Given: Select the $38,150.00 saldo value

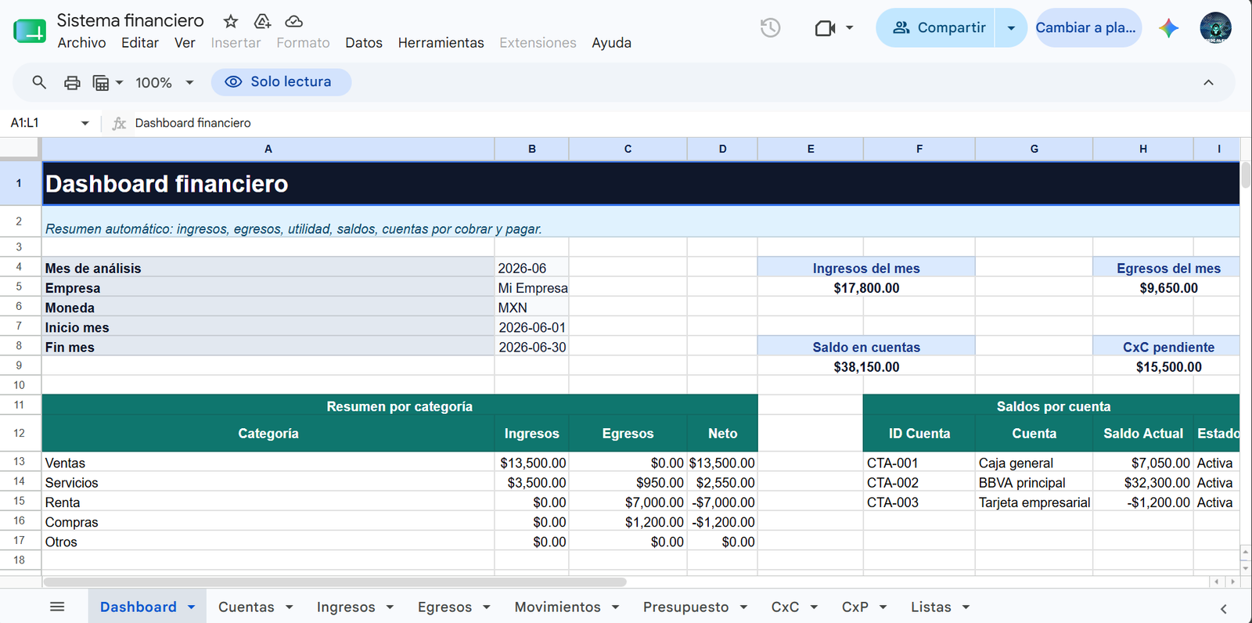Looking at the screenshot, I should tap(866, 366).
